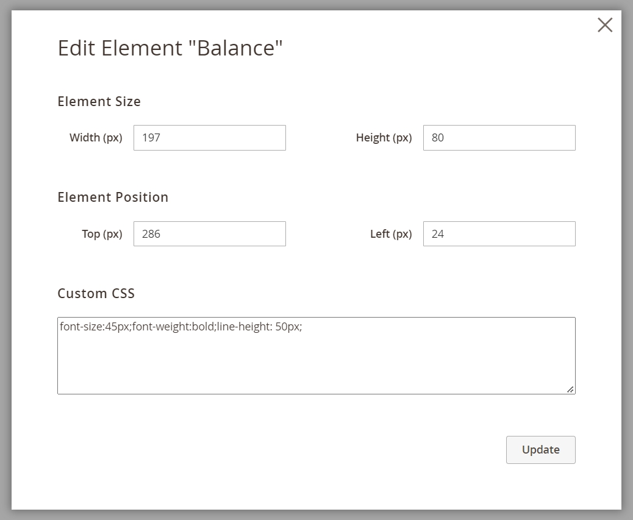Image resolution: width=633 pixels, height=520 pixels.
Task: Grab the Custom CSS textarea resize handle
Action: click(570, 390)
